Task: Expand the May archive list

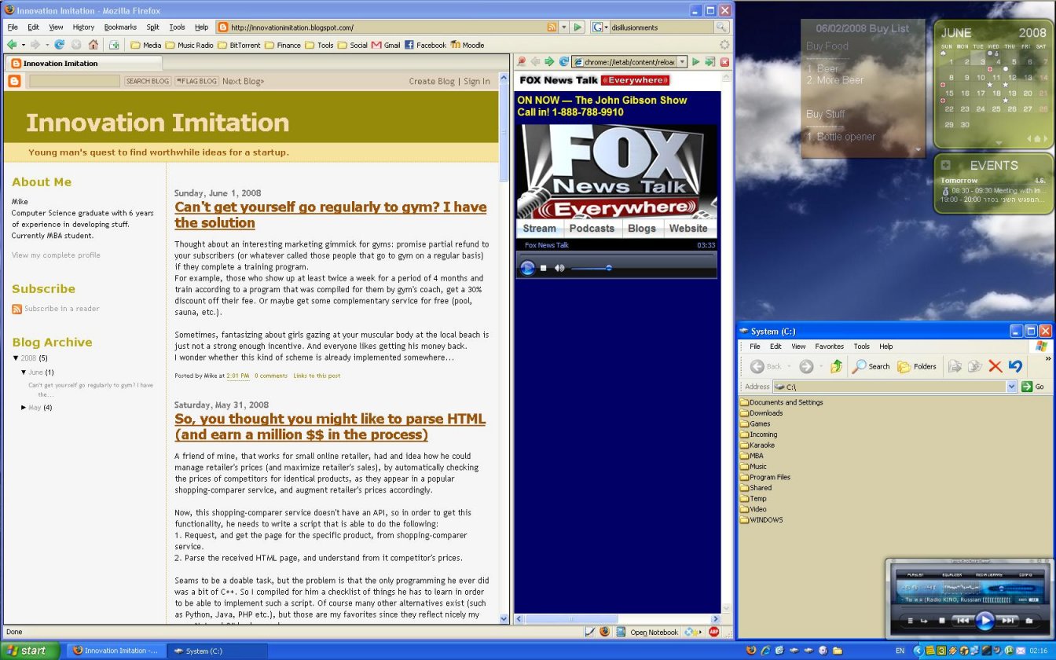Action: tap(24, 408)
